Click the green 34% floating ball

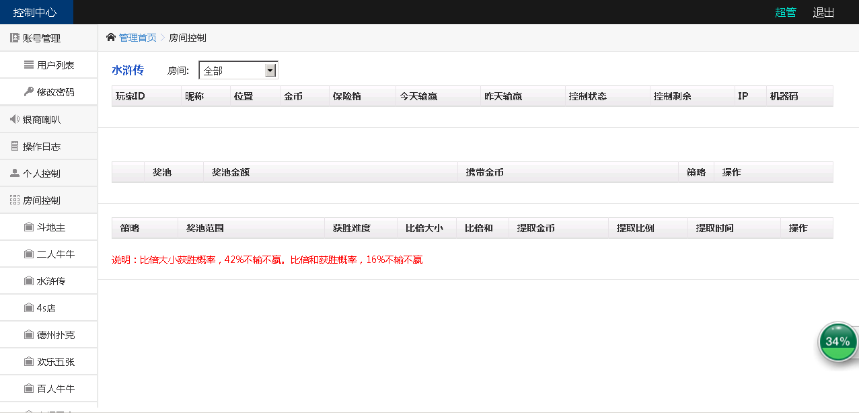point(837,341)
